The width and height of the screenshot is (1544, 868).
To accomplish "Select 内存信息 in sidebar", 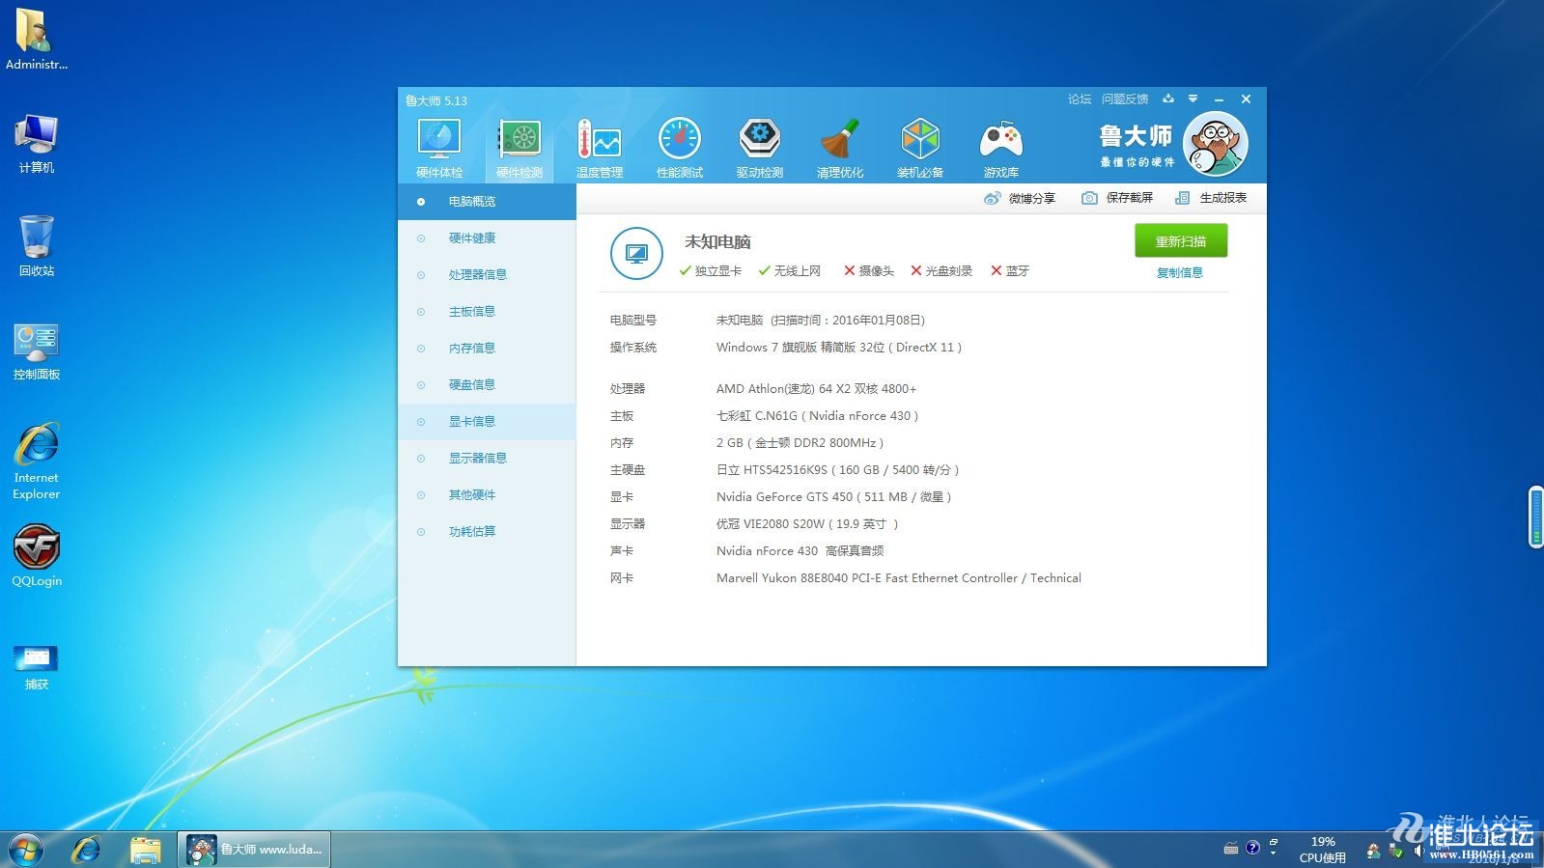I will pos(487,349).
